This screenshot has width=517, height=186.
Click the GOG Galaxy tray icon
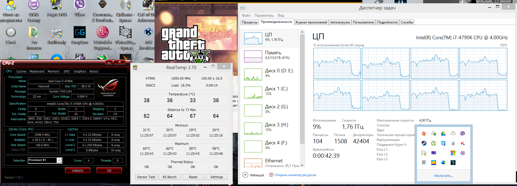pos(463,153)
